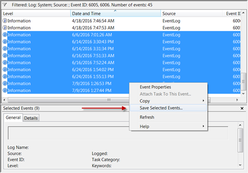The image size is (248, 173).
Task: Open the Help submenu
Action: [168, 126]
